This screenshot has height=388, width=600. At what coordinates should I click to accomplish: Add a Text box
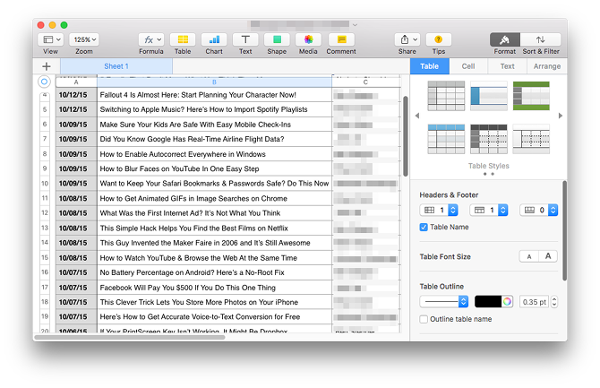(245, 39)
